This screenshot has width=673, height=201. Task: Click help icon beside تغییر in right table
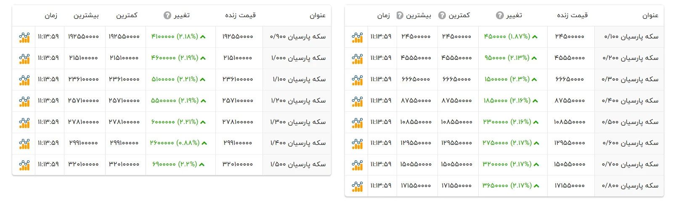(x=500, y=15)
